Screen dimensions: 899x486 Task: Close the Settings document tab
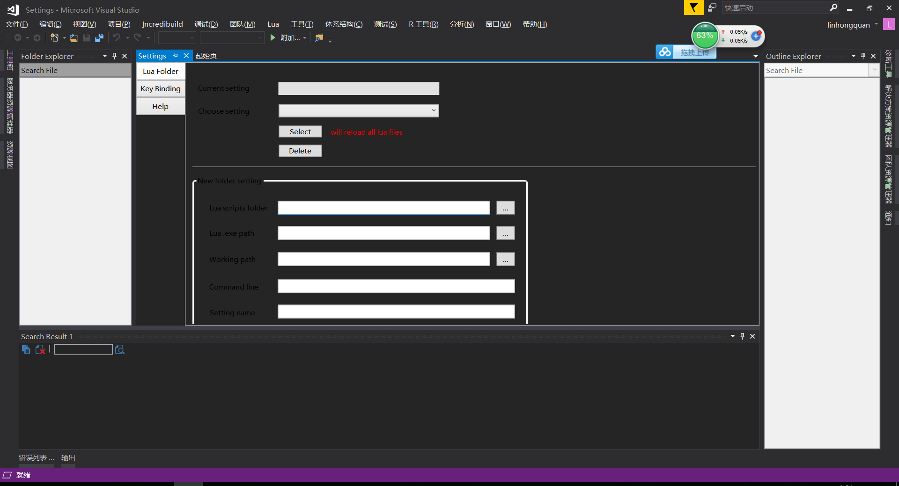coord(186,56)
